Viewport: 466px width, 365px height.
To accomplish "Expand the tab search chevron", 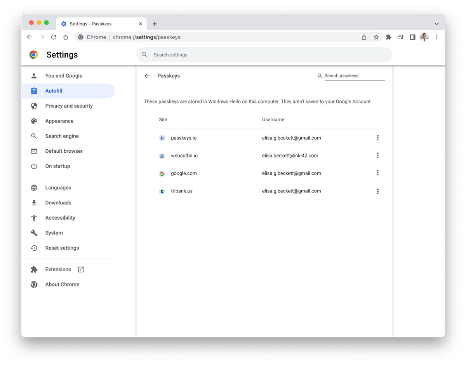I will coord(436,24).
